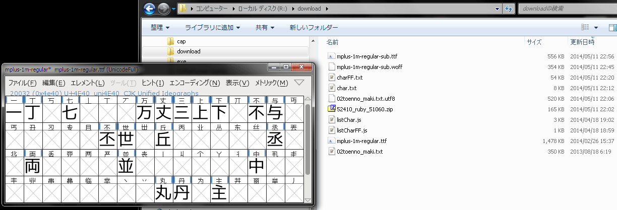
Task: Open 編集(E) menu in FontForge
Action: pos(53,83)
